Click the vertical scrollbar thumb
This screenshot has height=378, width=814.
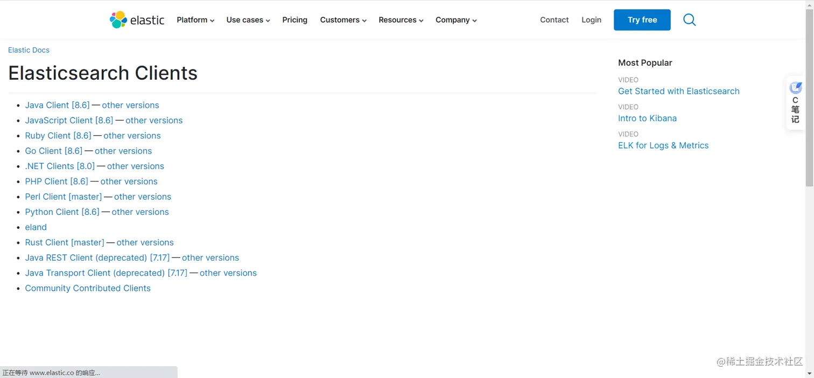point(810,98)
